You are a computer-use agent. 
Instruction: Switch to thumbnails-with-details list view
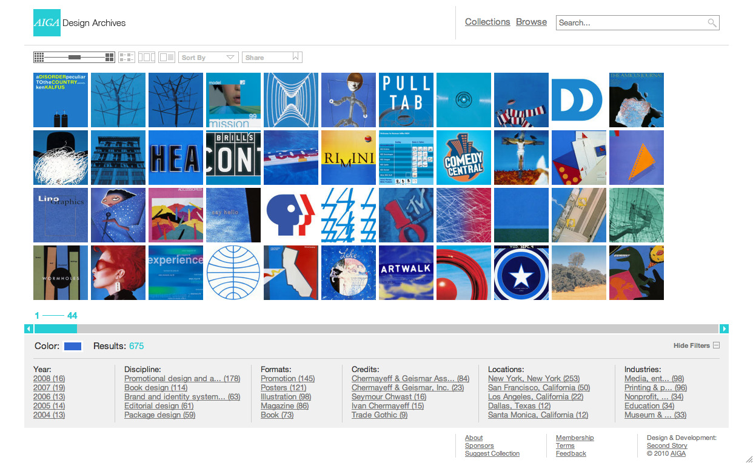tap(127, 57)
